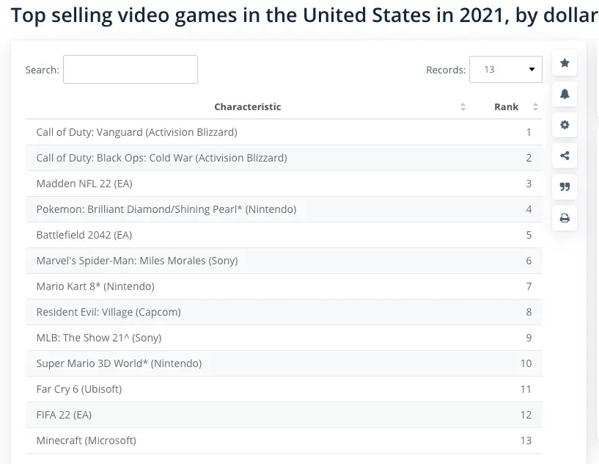The image size is (599, 464).
Task: Open the Records dropdown
Action: pos(505,70)
